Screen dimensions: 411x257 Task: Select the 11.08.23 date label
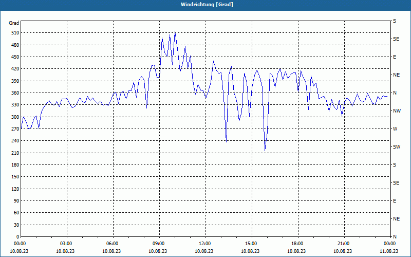coord(389,251)
